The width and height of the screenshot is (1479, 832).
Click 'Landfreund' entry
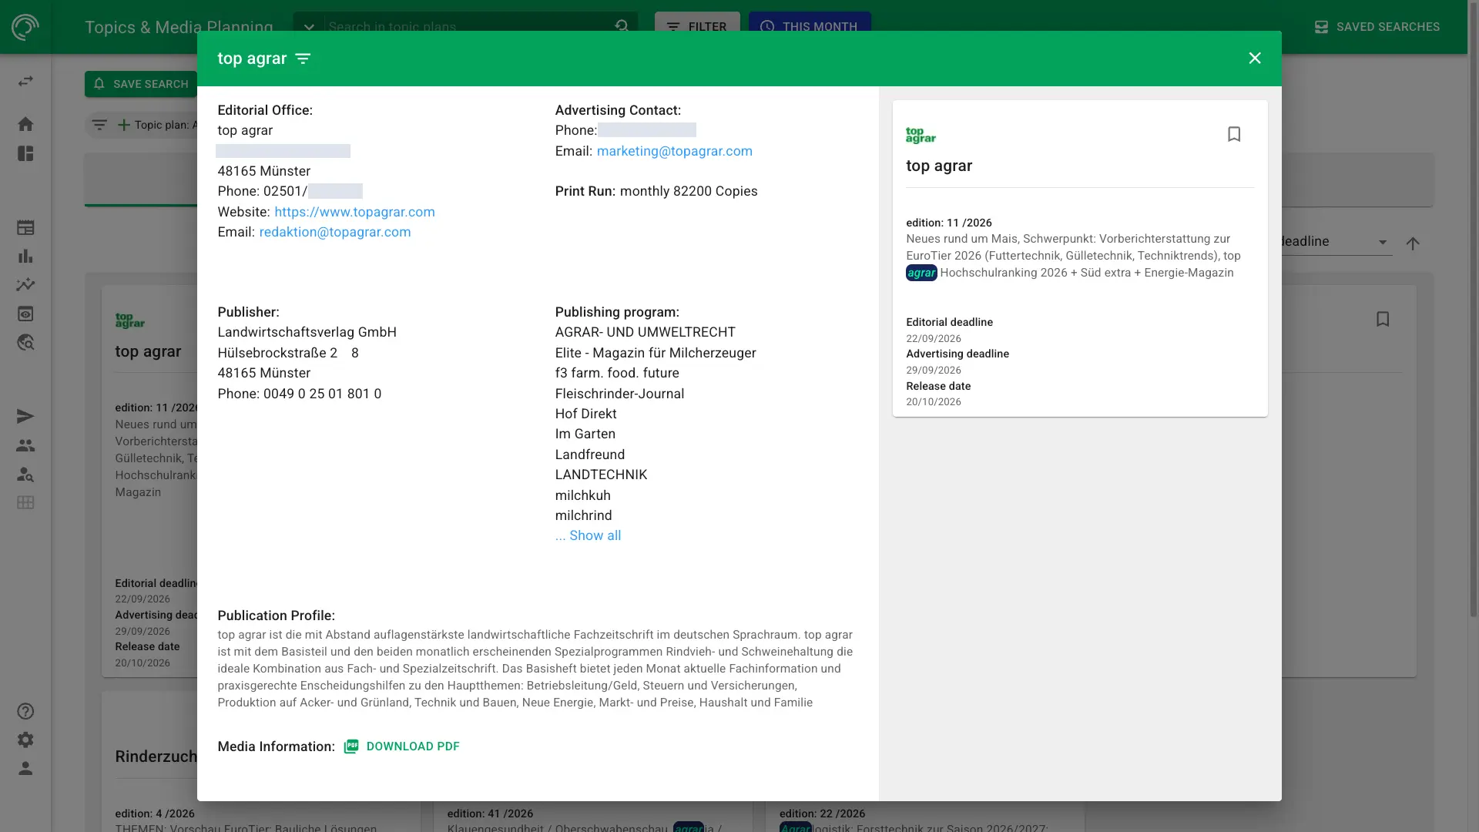[x=589, y=455]
